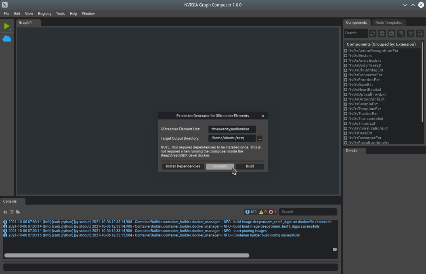
Task: Toggle info messages filter showing 611
Action: pos(251,212)
